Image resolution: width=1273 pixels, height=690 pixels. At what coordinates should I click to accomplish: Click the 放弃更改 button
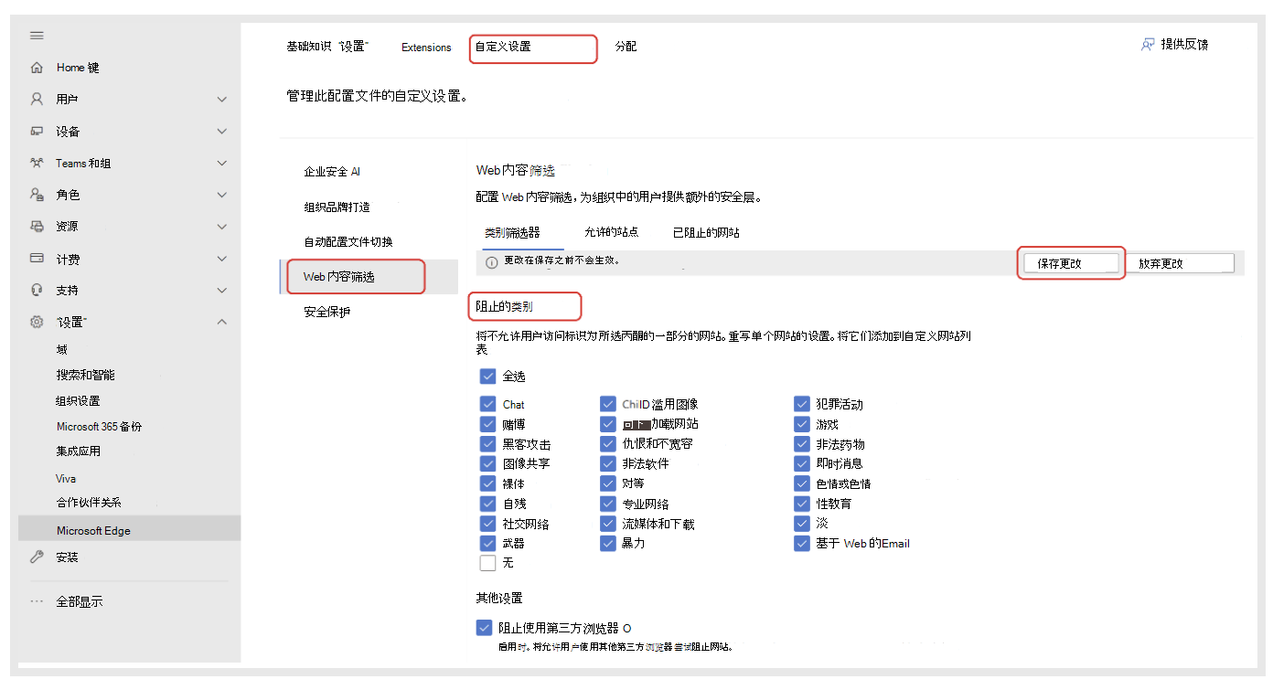click(1181, 262)
